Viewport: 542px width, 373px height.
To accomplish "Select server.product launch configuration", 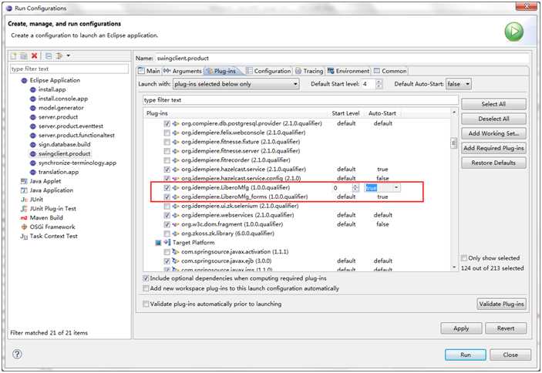I will point(58,117).
